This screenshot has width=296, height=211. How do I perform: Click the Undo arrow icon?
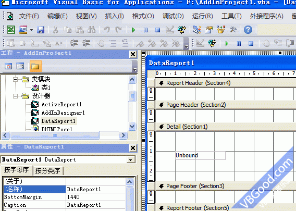[x=107, y=30]
